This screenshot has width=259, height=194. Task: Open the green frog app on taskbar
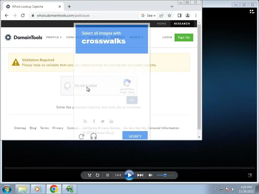click(70, 189)
